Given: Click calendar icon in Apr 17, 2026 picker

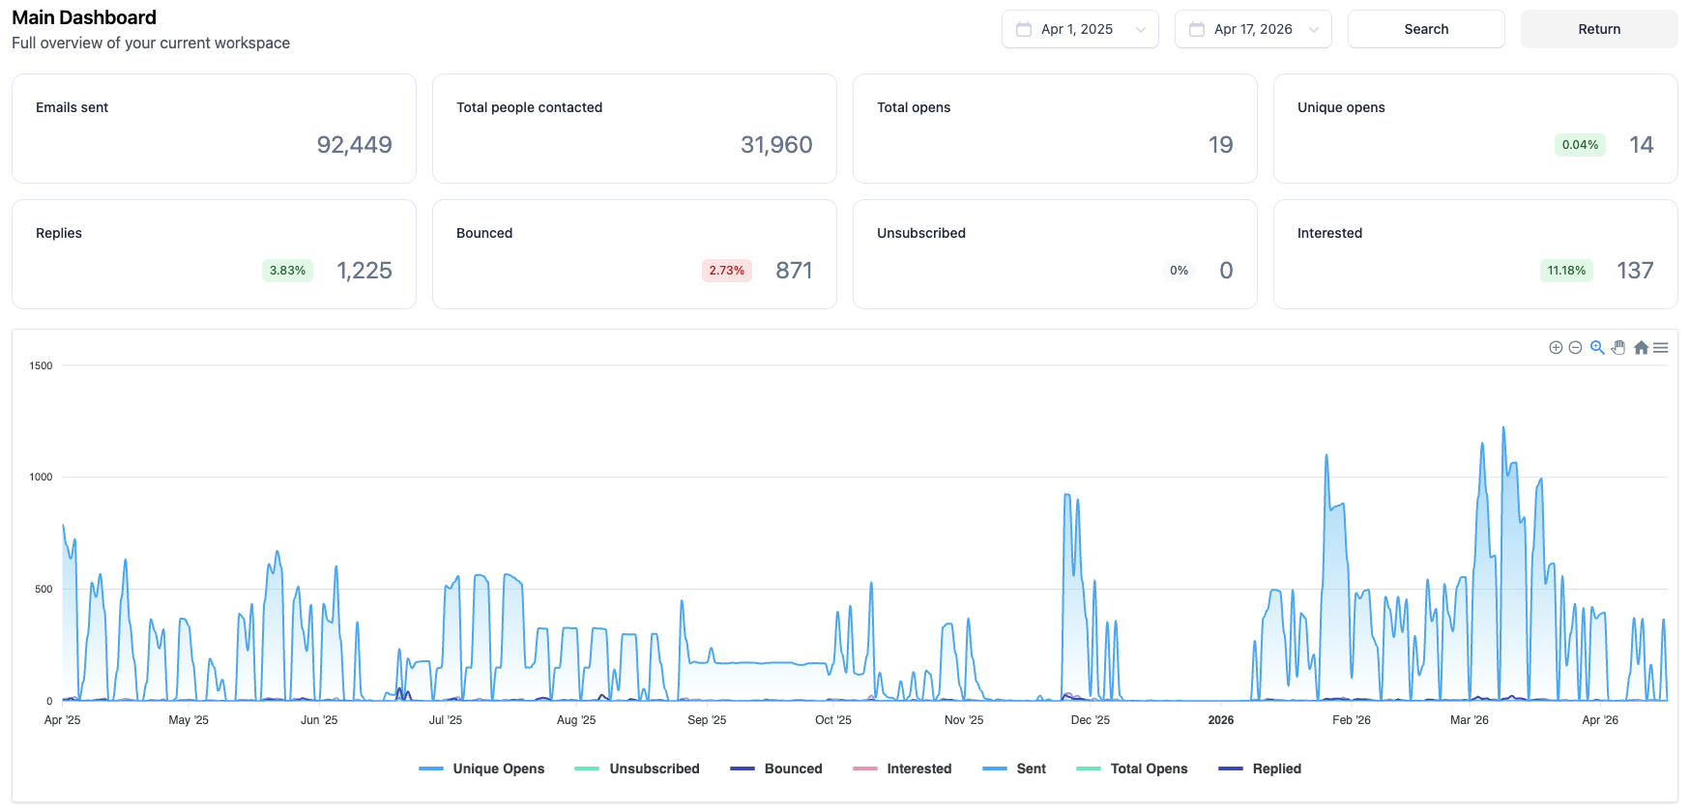Looking at the screenshot, I should pyautogui.click(x=1197, y=29).
